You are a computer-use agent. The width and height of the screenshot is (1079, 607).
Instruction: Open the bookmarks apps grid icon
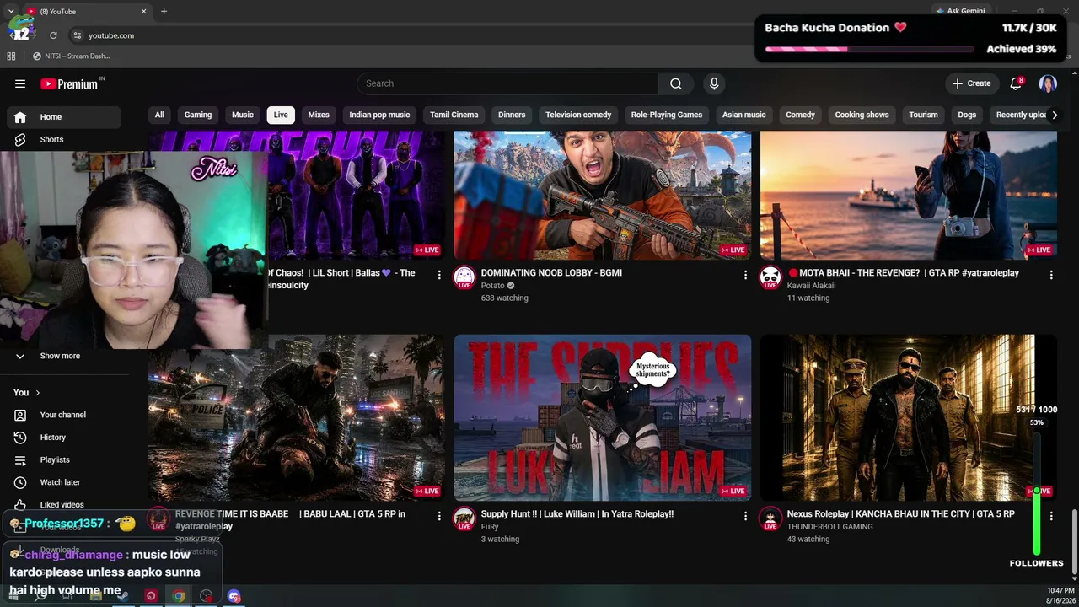[11, 56]
